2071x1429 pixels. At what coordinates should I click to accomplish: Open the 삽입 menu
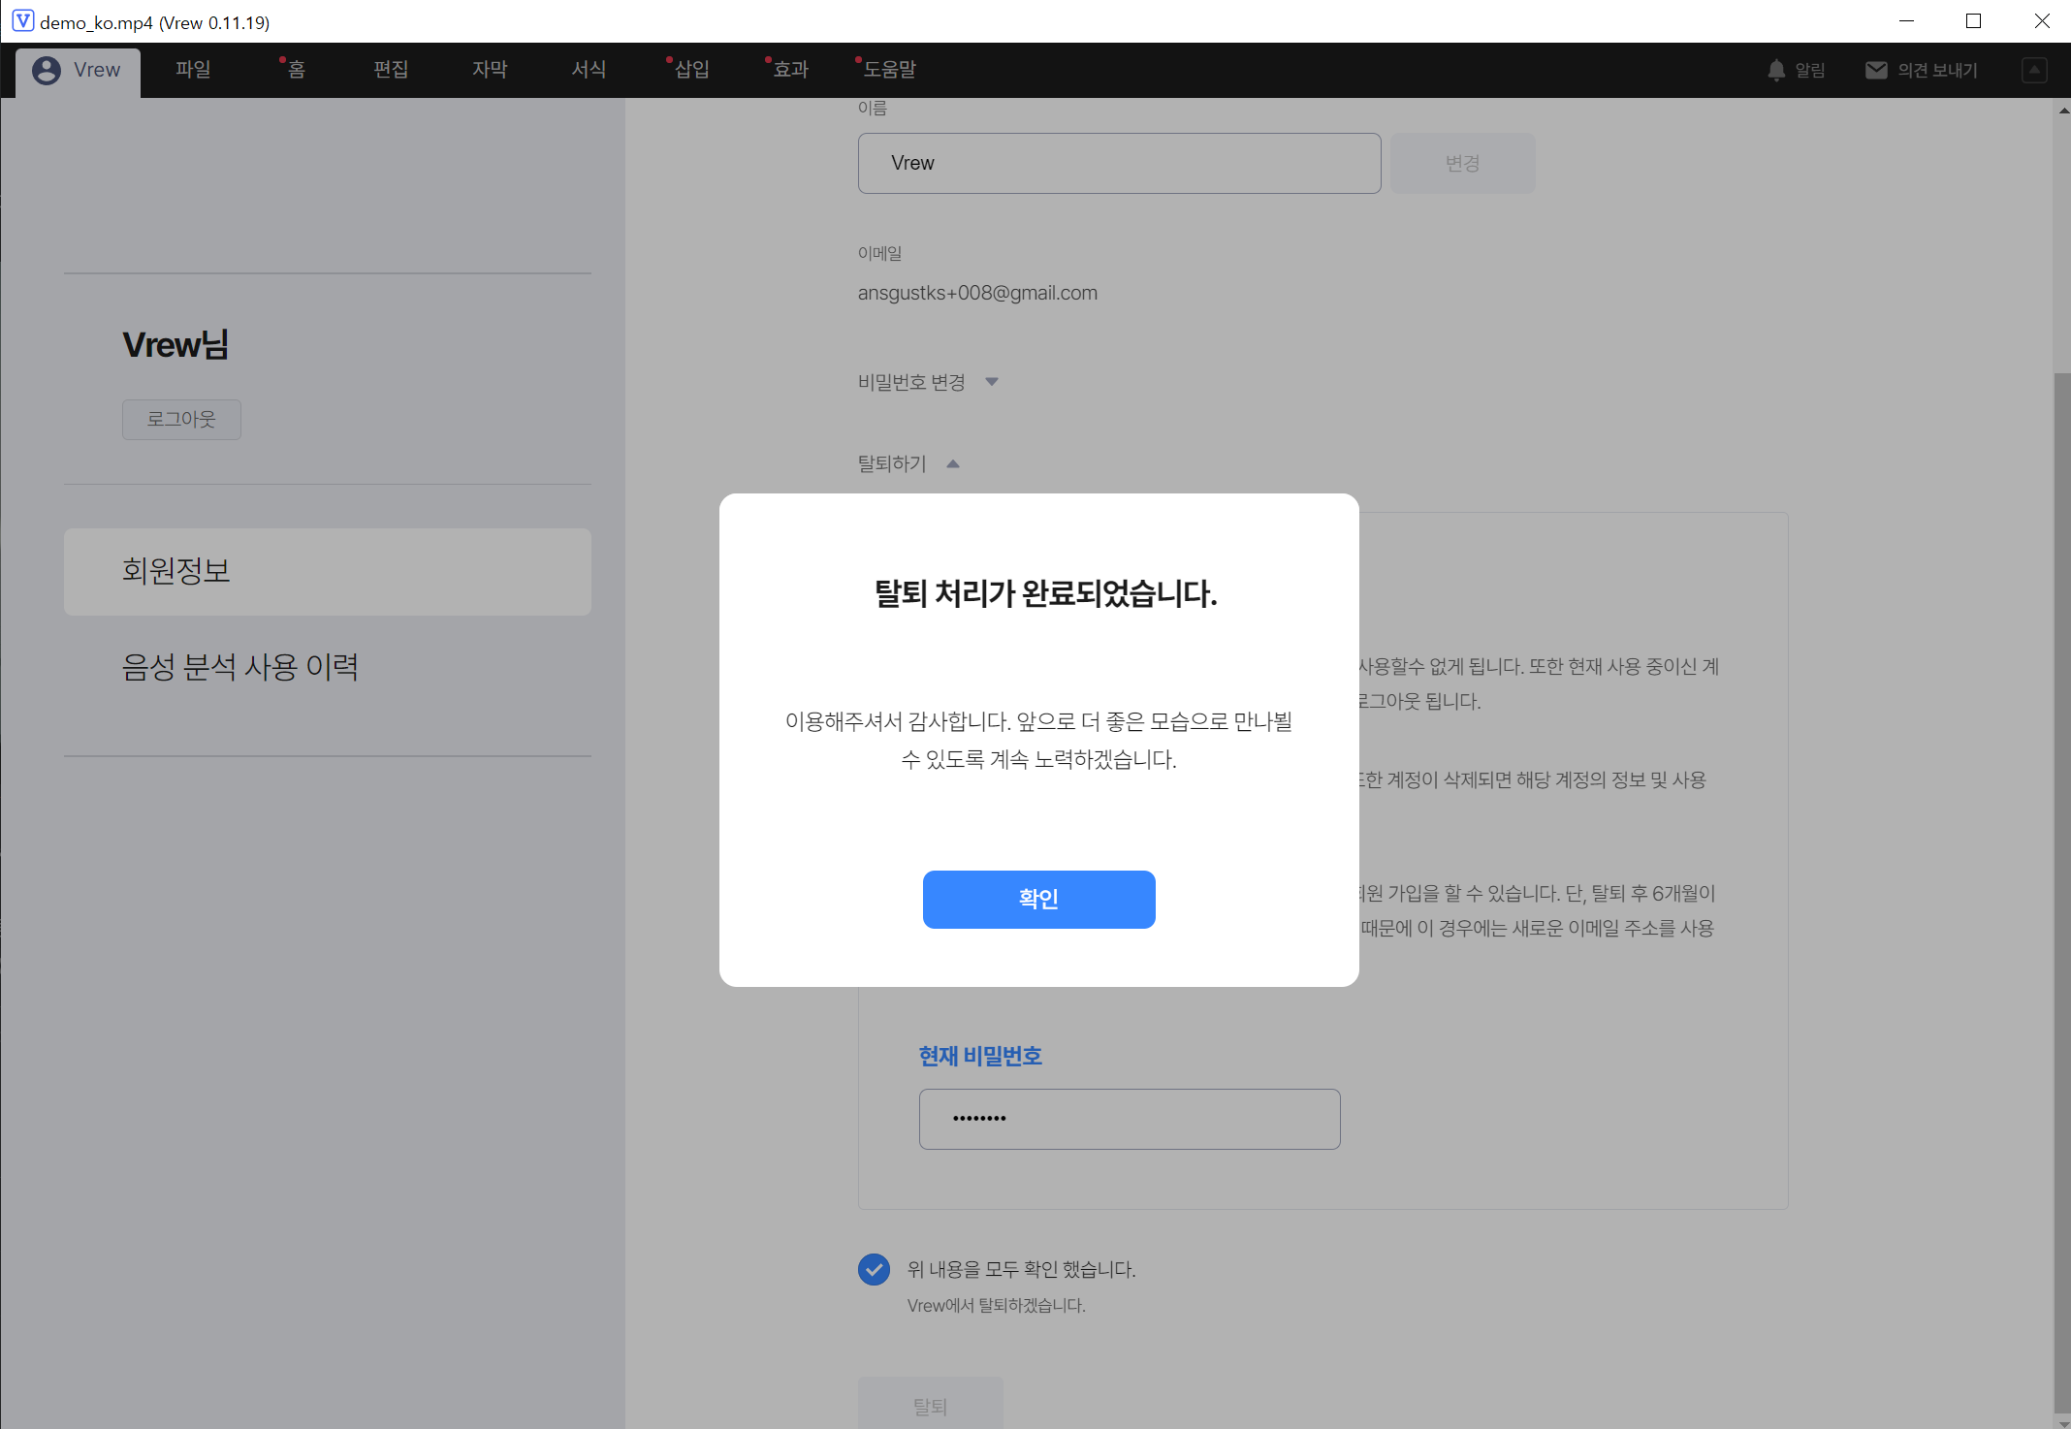[x=690, y=69]
